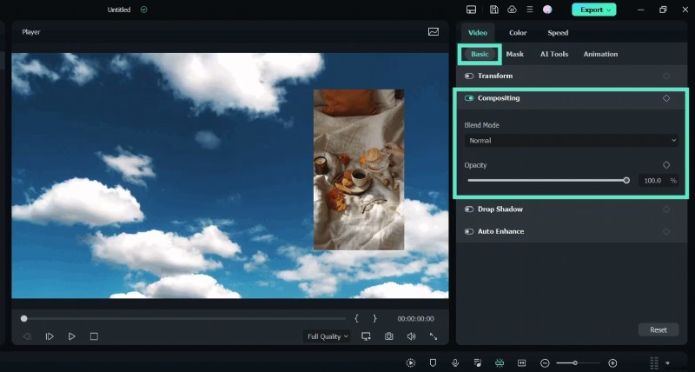Click the volume speaker icon in player
The width and height of the screenshot is (695, 372).
(x=411, y=336)
